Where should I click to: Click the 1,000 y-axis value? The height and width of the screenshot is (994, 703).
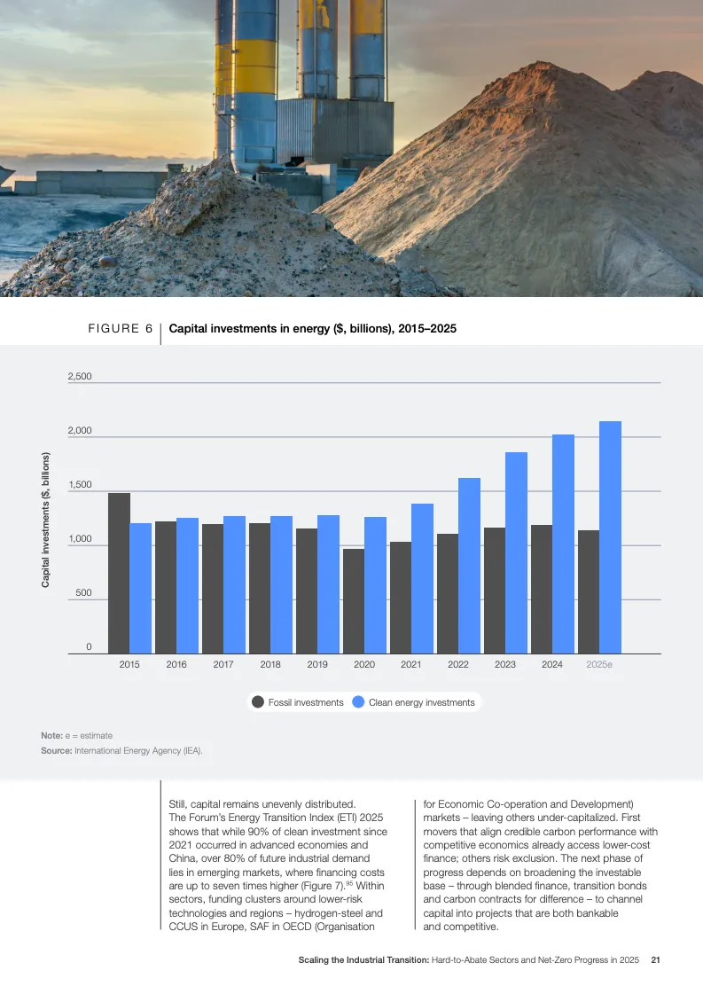(80, 539)
